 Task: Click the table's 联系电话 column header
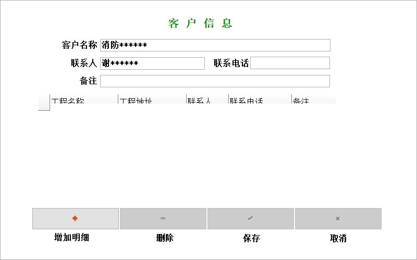(260, 99)
